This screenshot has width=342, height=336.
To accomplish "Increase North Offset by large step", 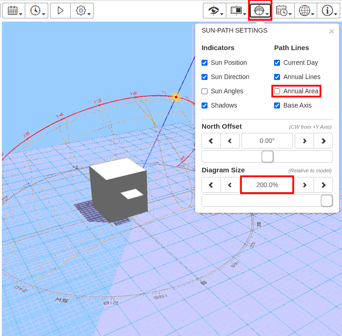I will tap(323, 141).
